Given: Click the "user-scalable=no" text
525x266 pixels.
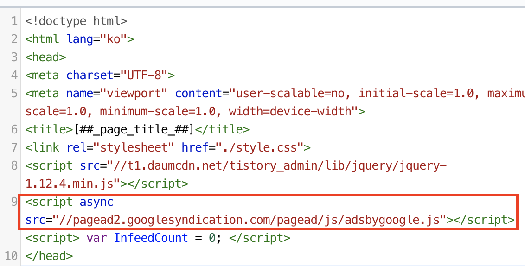Looking at the screenshot, I should point(291,93).
